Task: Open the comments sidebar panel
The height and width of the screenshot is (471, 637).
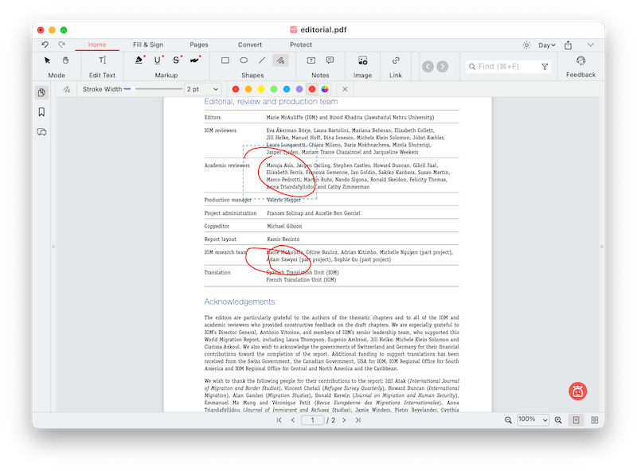Action: [x=41, y=132]
